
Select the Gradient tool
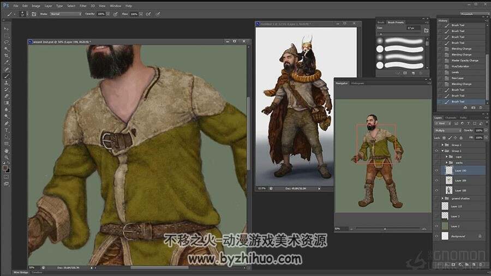point(6,103)
